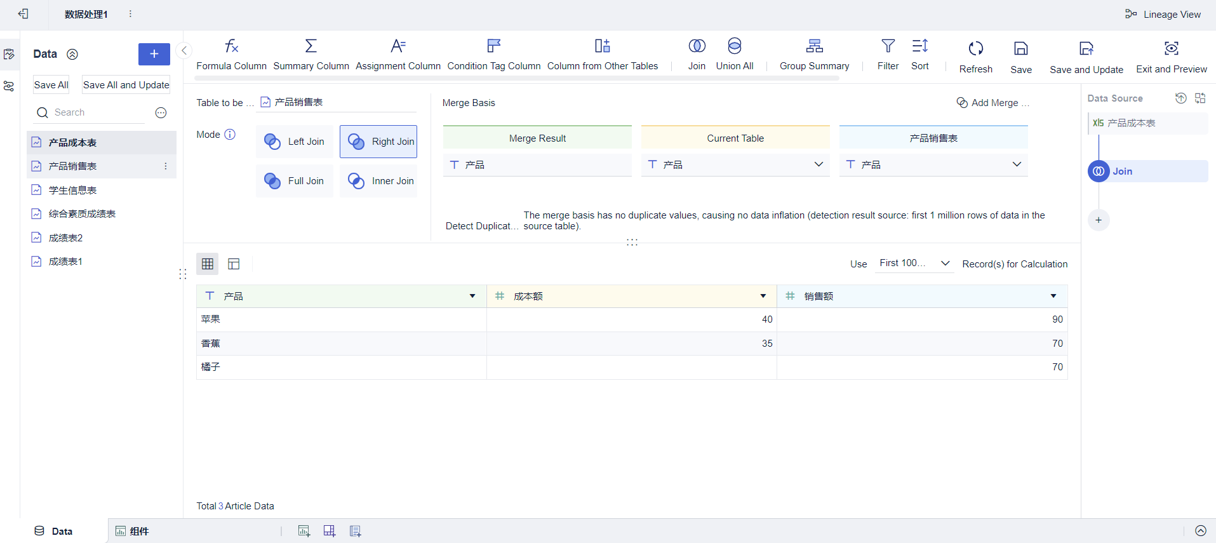Add a step below the Join node
Screen dimensions: 1216x543
coord(1099,220)
